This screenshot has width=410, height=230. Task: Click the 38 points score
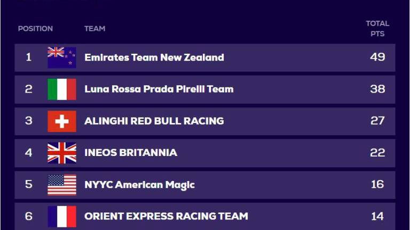coord(377,89)
